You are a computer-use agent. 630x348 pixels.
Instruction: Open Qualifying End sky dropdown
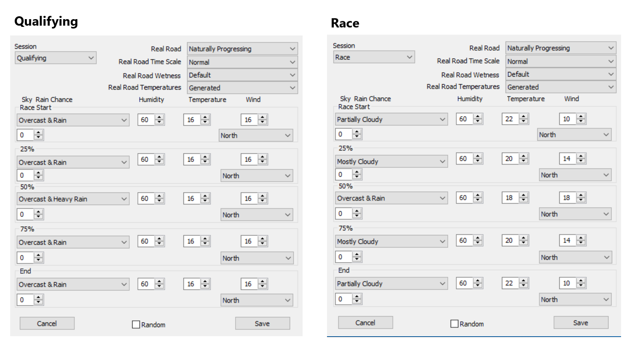point(73,284)
